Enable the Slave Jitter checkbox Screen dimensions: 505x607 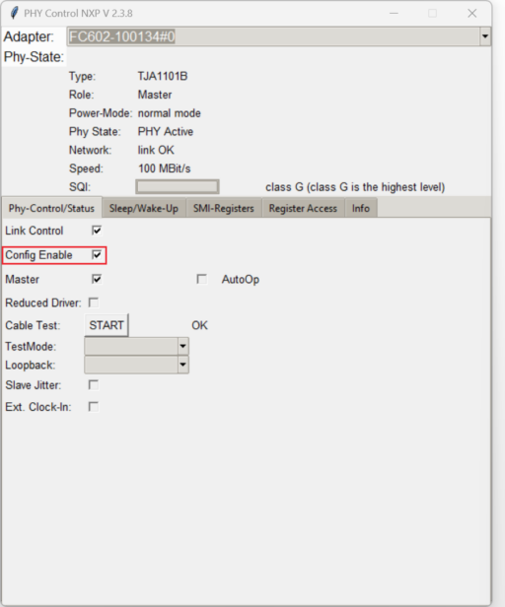coord(94,384)
